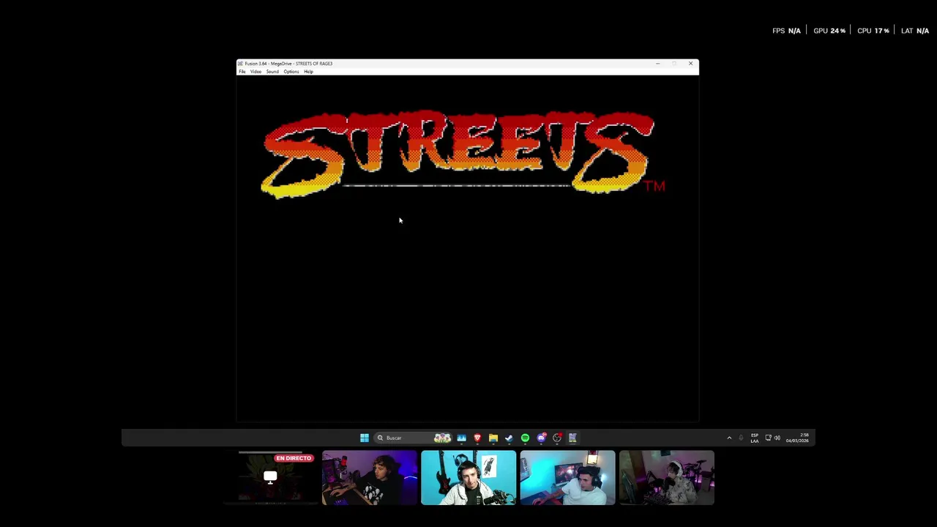The image size is (937, 527).
Task: Open the File menu in Fusion
Action: (242, 72)
